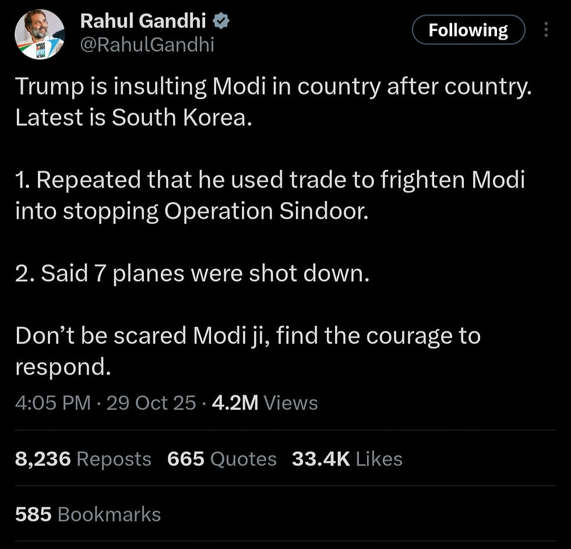571x549 pixels.
Task: Click the 585 Bookmarks count
Action: 87,514
